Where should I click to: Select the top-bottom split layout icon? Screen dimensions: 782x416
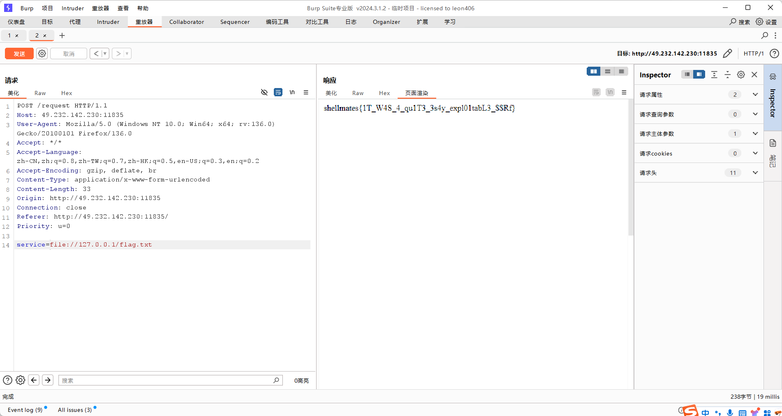[x=607, y=72]
